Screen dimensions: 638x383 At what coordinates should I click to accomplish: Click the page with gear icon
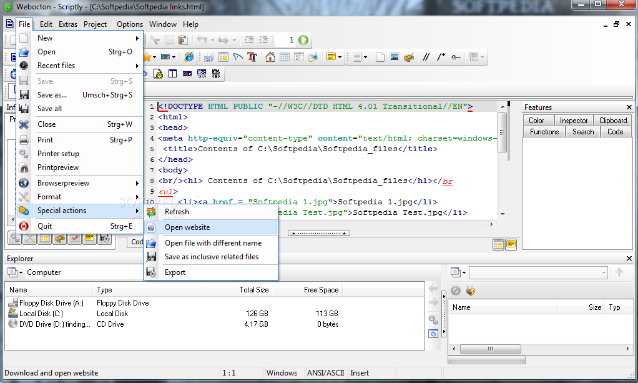(x=158, y=74)
